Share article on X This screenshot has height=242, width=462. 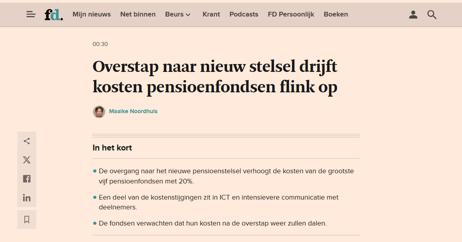click(27, 160)
